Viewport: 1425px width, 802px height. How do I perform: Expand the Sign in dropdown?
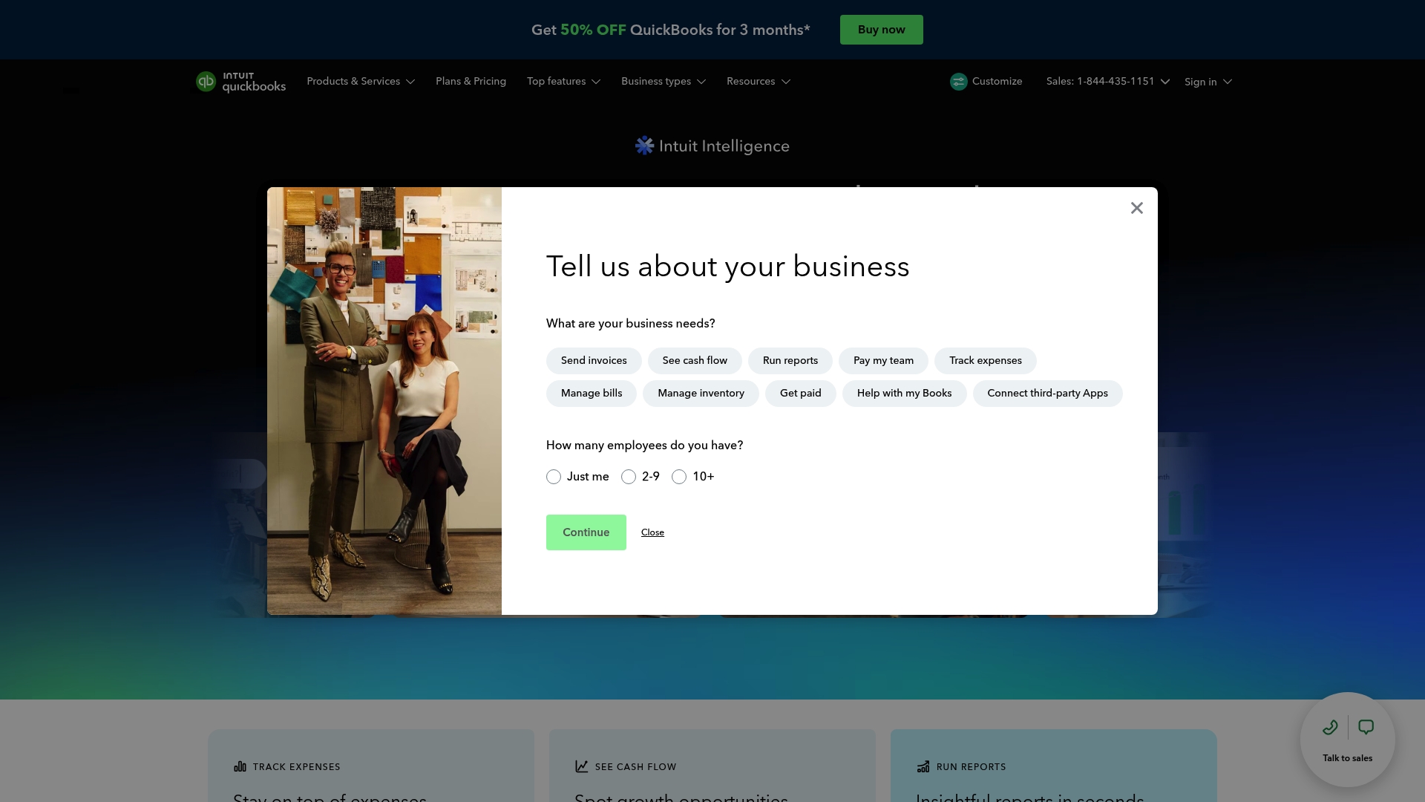tap(1207, 82)
